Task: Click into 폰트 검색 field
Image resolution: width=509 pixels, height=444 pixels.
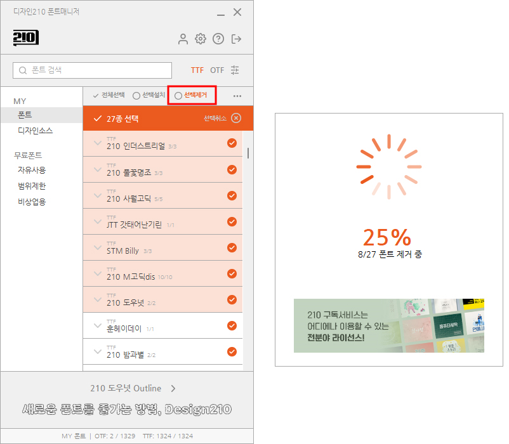Action: click(x=92, y=70)
